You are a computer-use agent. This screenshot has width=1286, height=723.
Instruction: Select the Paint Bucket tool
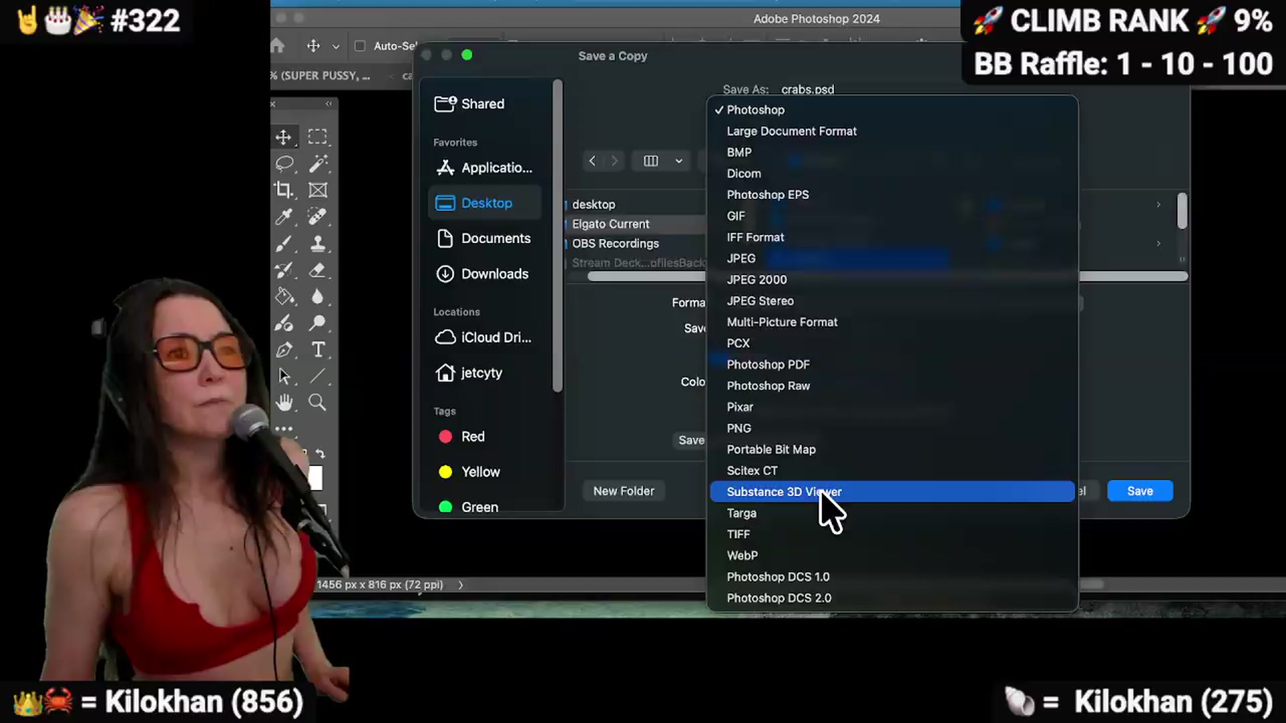[284, 297]
